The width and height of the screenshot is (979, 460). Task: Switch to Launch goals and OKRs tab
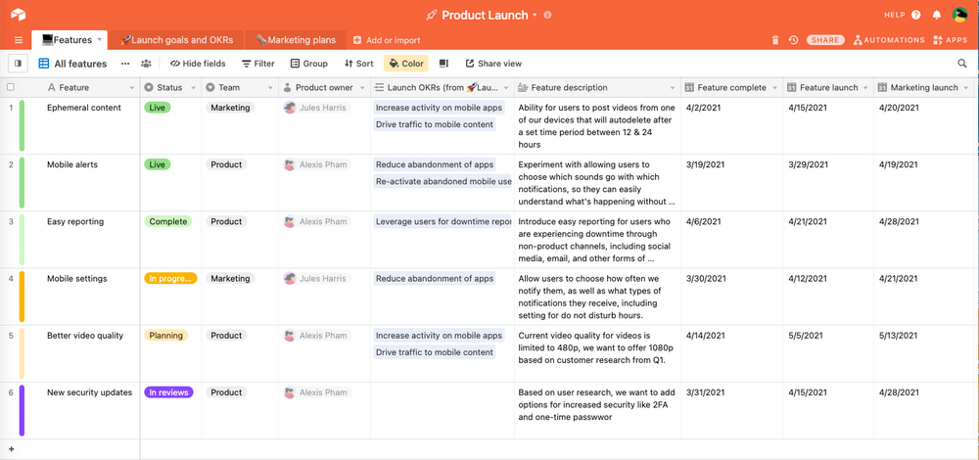click(x=176, y=40)
